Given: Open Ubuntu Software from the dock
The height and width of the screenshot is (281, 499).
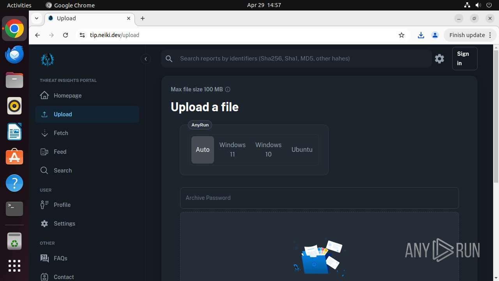Looking at the screenshot, I should coord(14,157).
